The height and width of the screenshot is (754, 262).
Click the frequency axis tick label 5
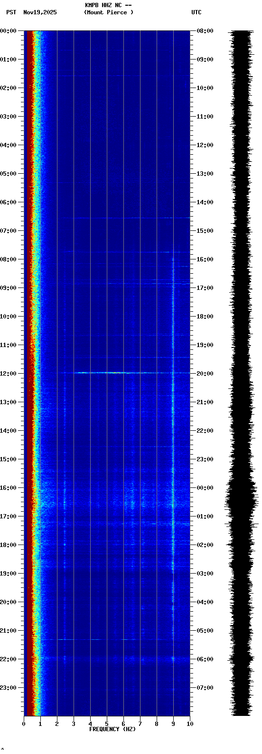pyautogui.click(x=107, y=724)
